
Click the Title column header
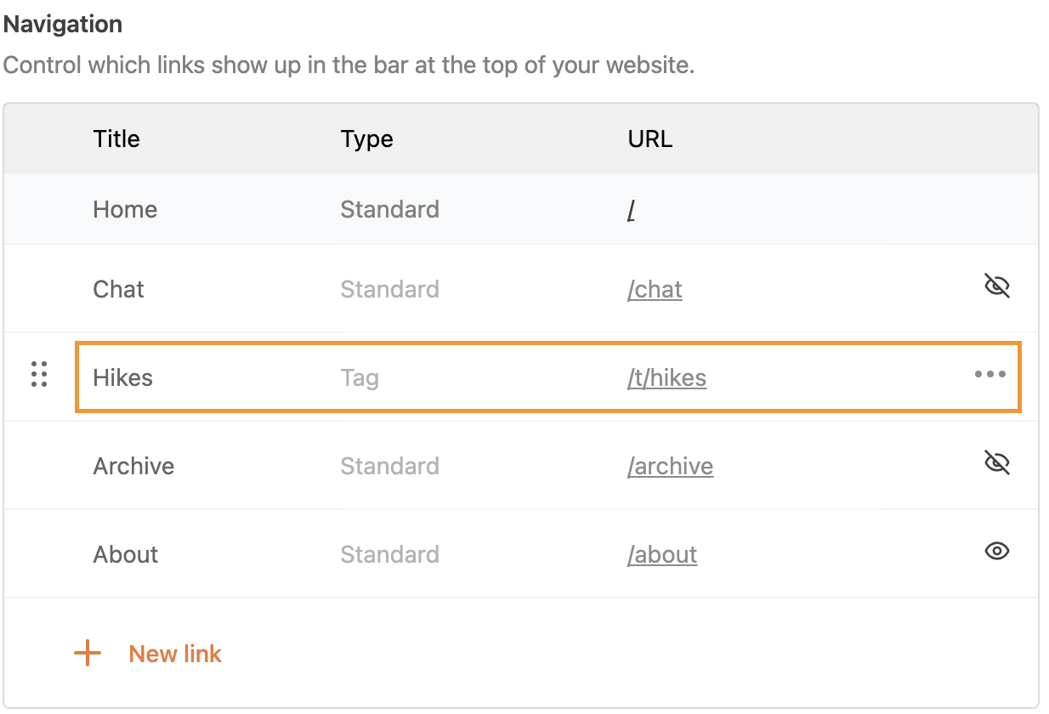tap(116, 139)
